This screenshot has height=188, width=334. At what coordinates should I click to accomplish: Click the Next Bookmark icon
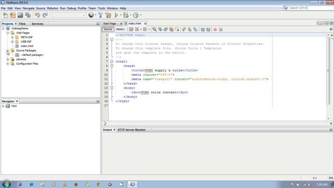pos(189,29)
